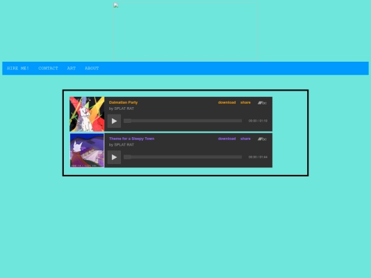
Task: Play the Dalmatian Party track
Action: tap(114, 121)
